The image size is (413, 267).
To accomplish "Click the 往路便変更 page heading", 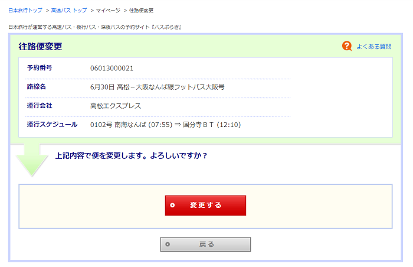I will [40, 47].
